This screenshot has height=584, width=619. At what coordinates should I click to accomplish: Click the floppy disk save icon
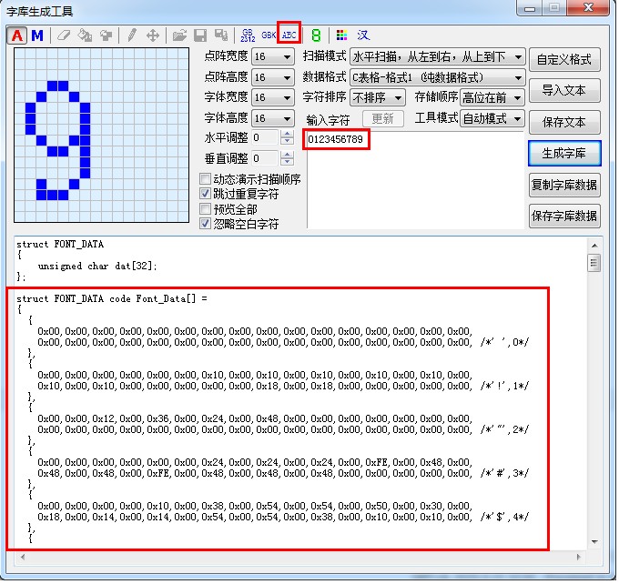[x=200, y=35]
